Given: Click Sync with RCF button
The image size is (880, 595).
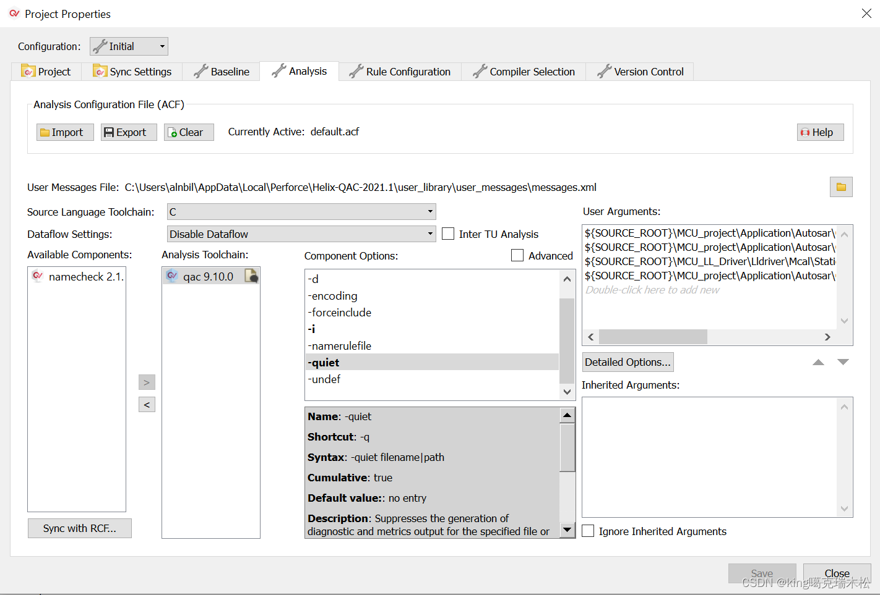Looking at the screenshot, I should [79, 528].
